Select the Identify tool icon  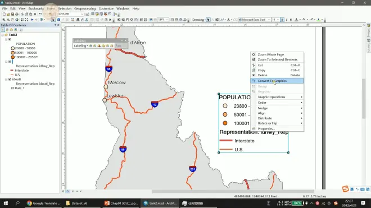[x=58, y=20]
